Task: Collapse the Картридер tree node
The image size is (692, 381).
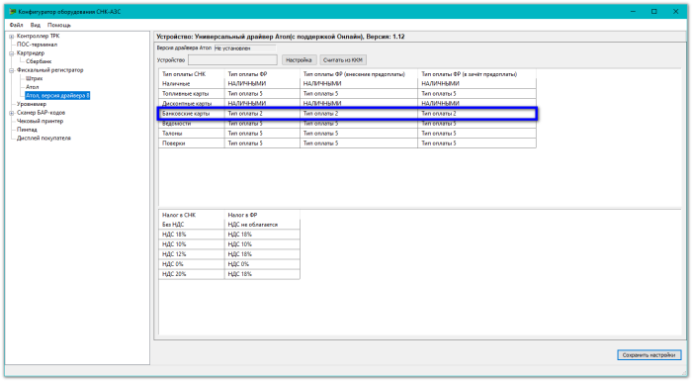Action: point(12,53)
